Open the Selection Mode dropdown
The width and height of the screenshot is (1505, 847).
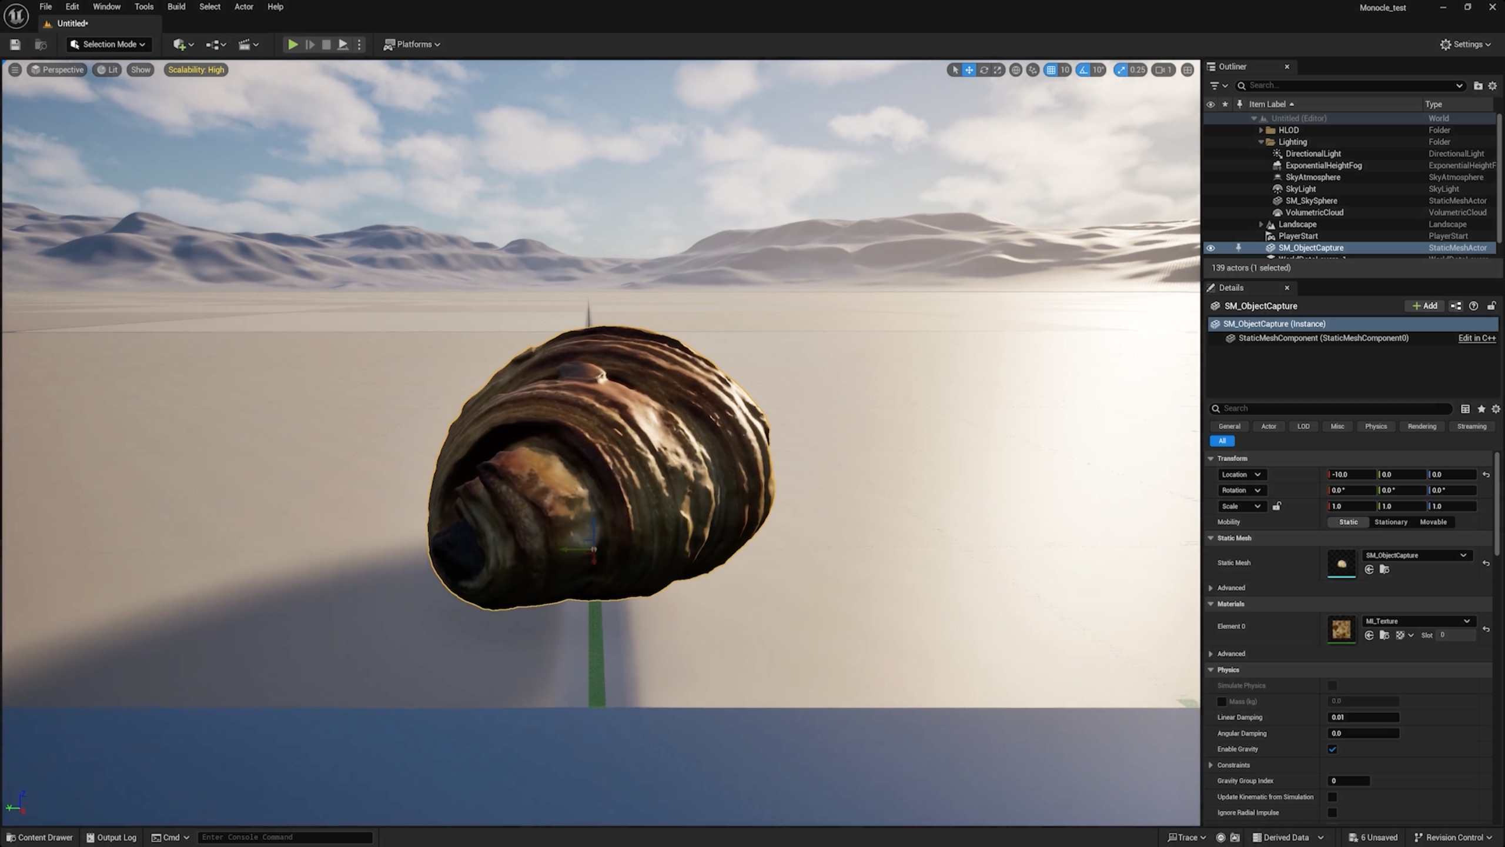click(x=108, y=44)
